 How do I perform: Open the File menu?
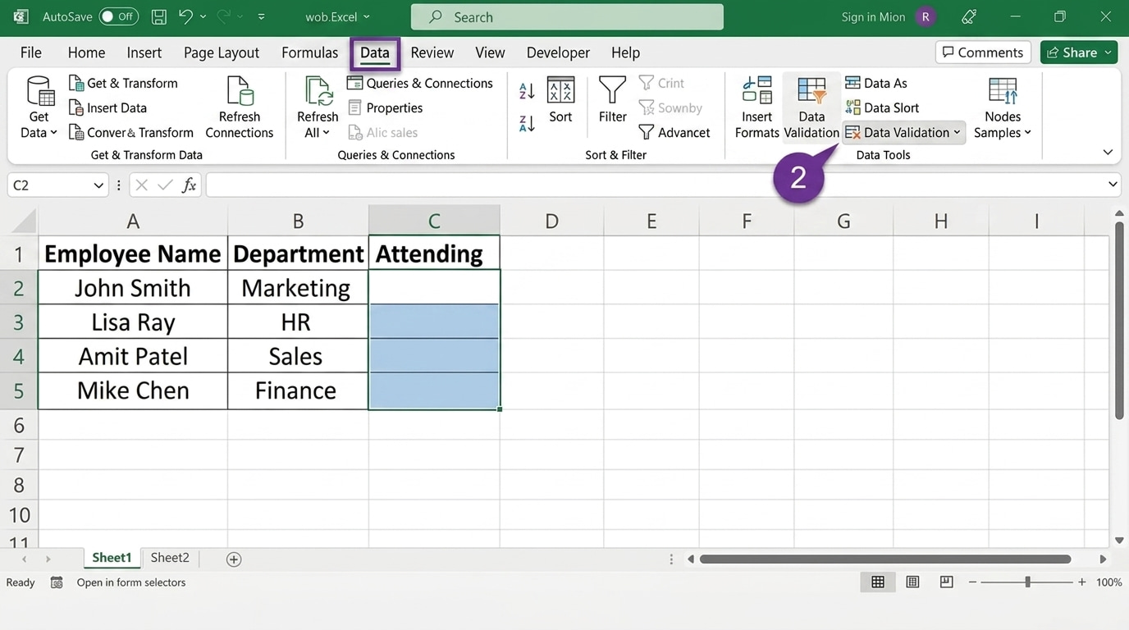point(30,52)
